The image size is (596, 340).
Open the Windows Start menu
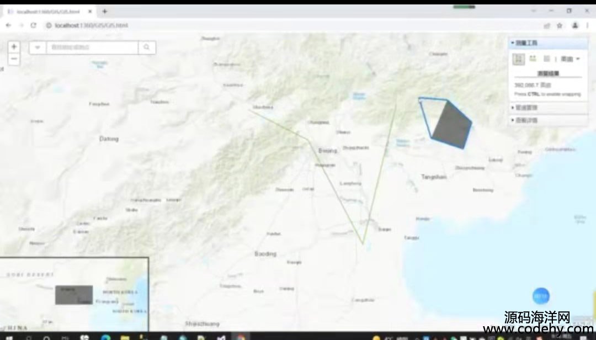(x=8, y=337)
